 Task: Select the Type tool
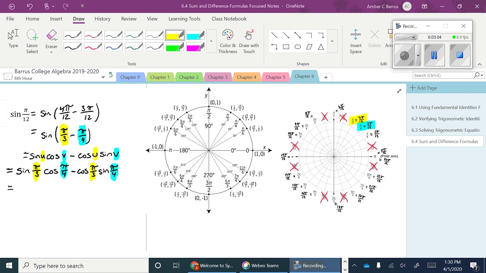(13, 39)
